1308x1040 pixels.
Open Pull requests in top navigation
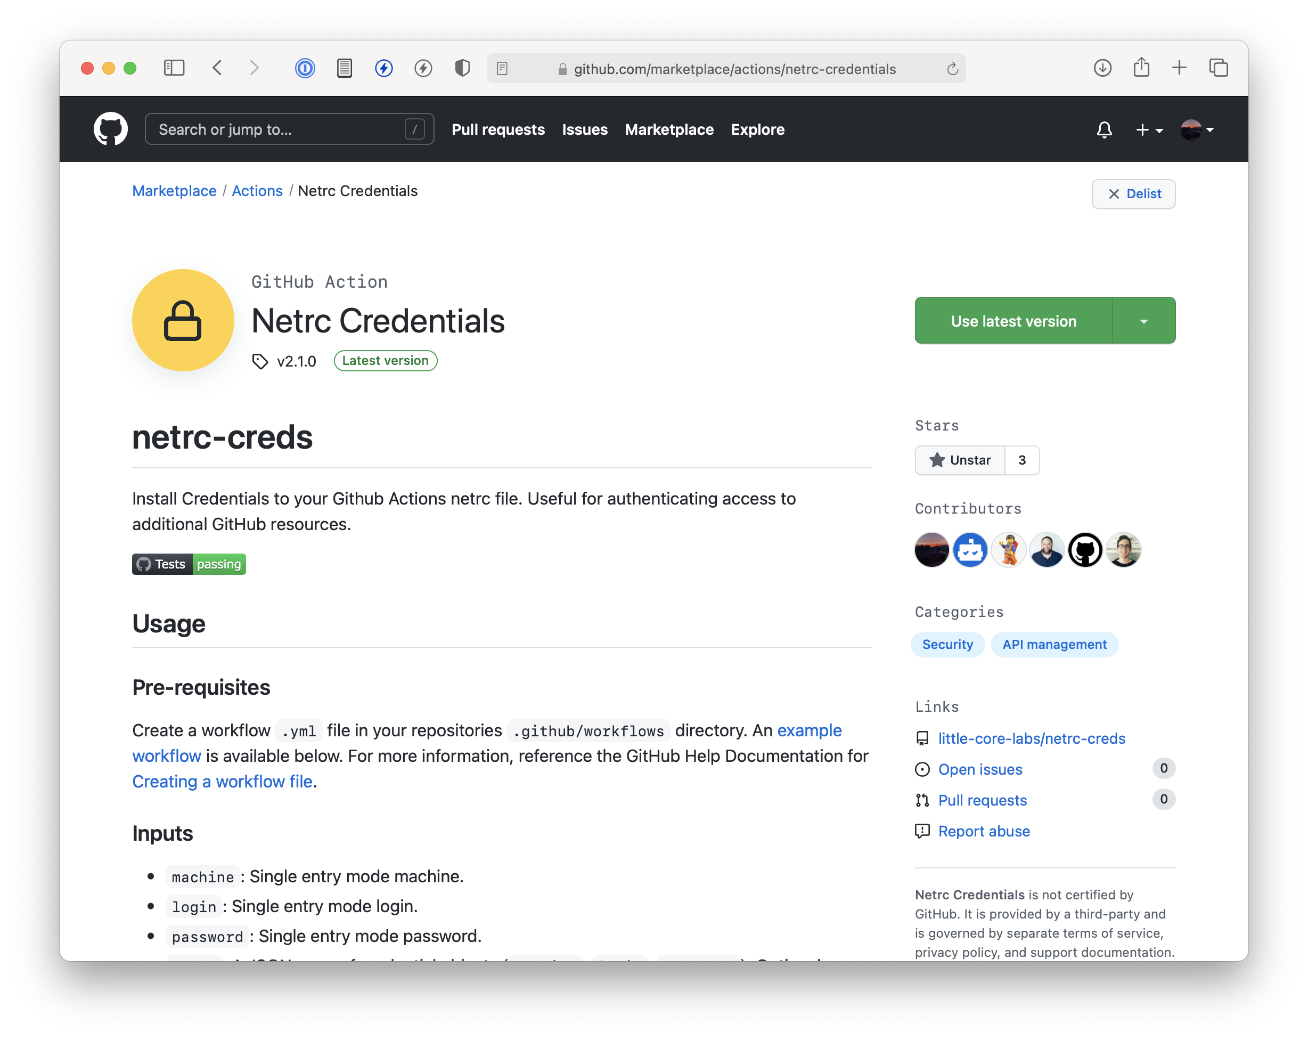pyautogui.click(x=498, y=129)
